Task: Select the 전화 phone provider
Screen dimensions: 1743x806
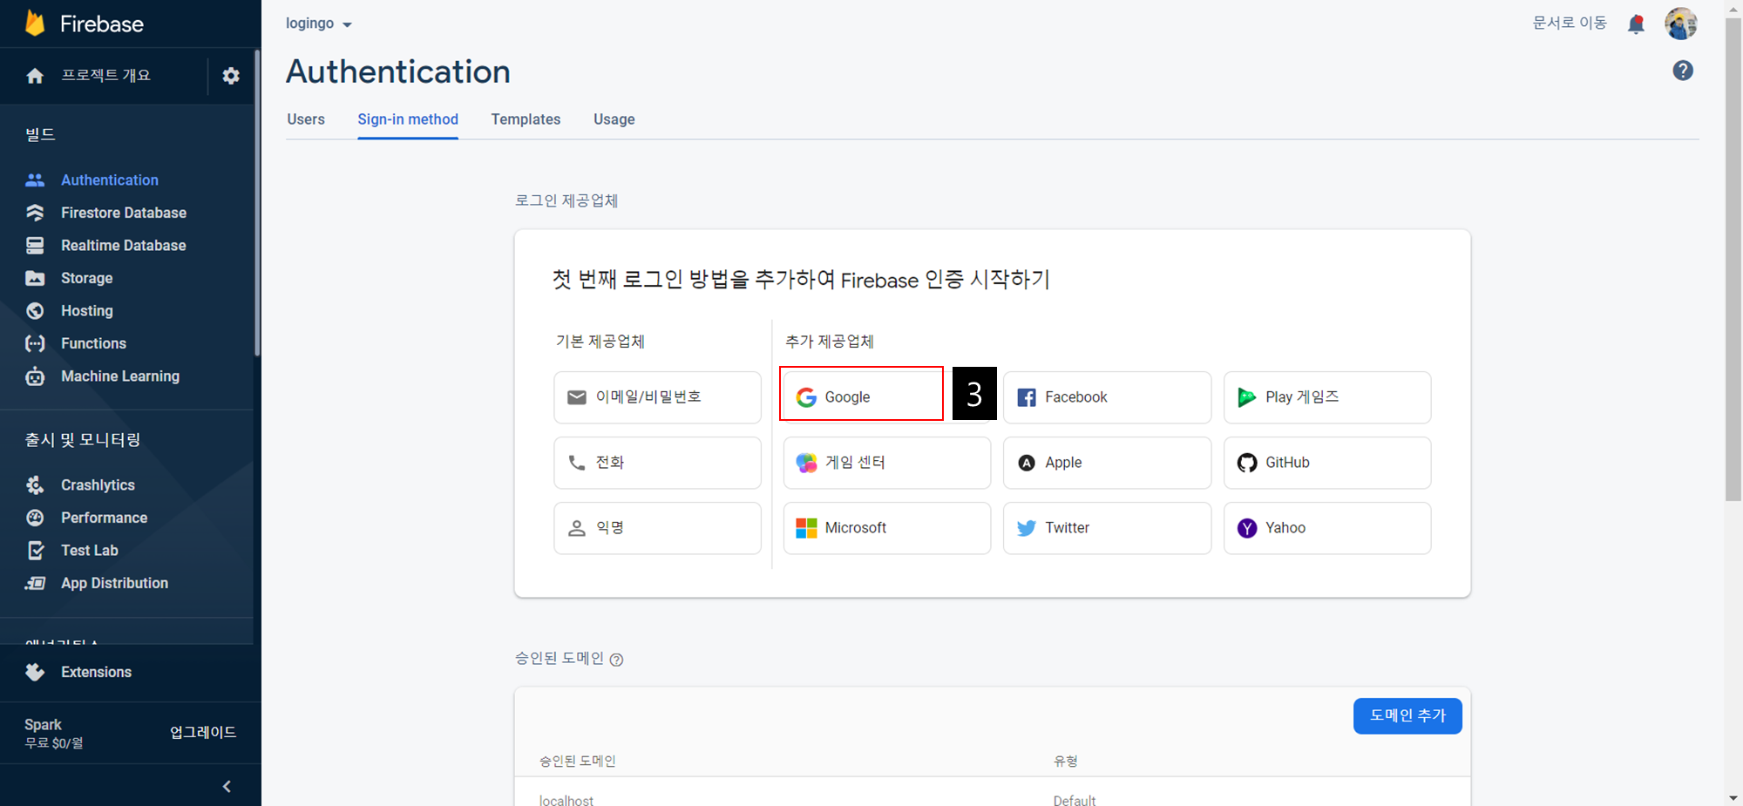Action: [x=657, y=463]
